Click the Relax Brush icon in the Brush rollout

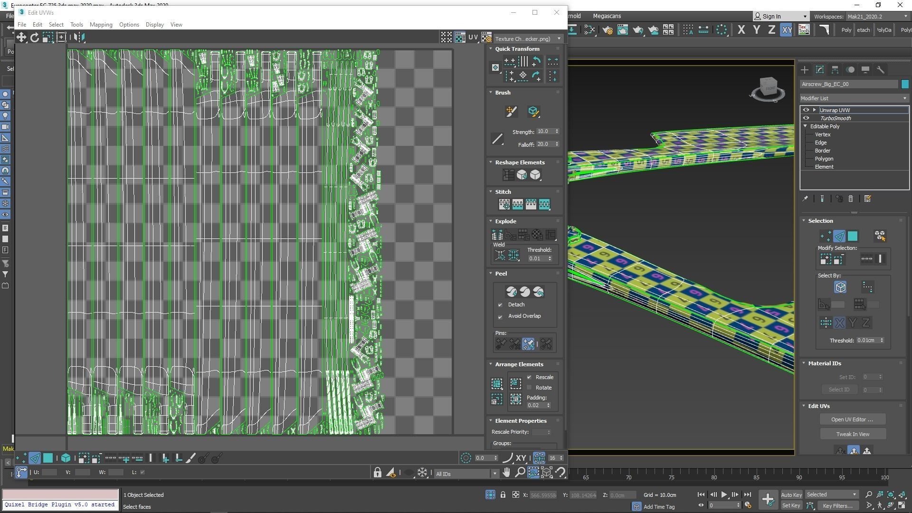pyautogui.click(x=533, y=112)
